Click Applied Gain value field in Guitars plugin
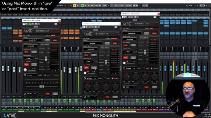Image resolution: width=211 pixels, height=118 pixels. click(88, 62)
